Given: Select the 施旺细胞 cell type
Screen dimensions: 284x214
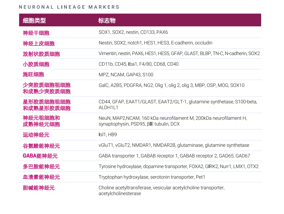Looking at the screenshot, I should pos(33,75).
